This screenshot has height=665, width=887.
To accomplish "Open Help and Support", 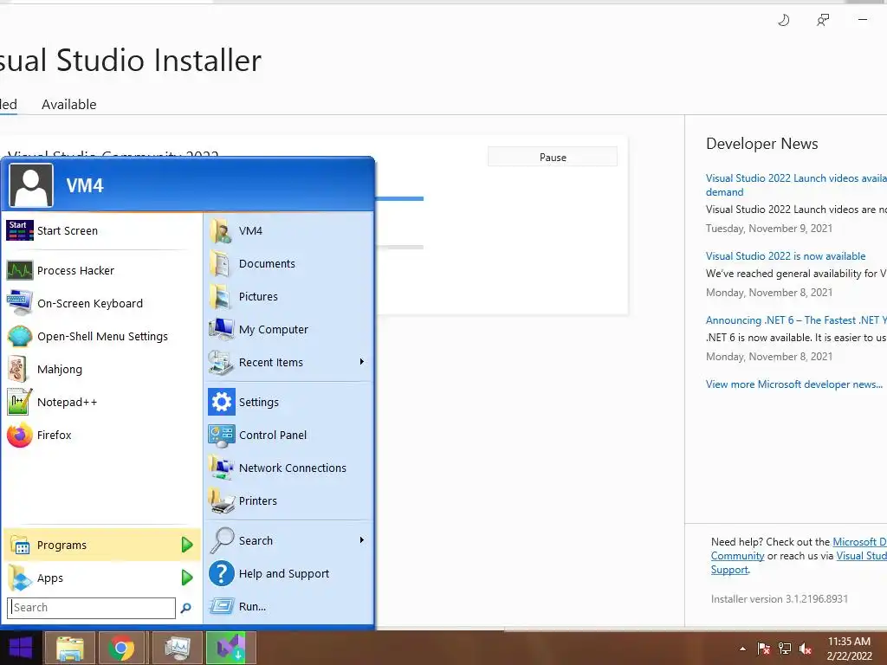I will click(x=288, y=573).
